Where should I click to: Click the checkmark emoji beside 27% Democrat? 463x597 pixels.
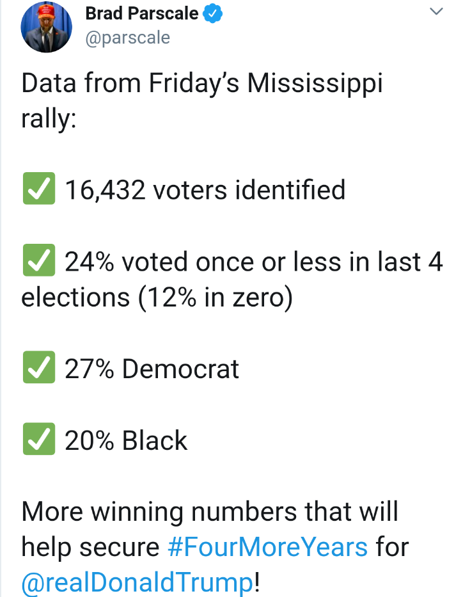[39, 367]
